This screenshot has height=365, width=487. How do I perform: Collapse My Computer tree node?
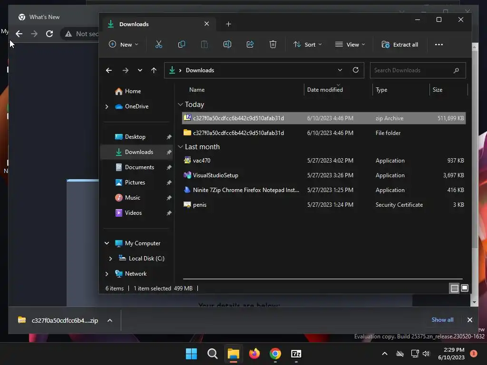107,243
